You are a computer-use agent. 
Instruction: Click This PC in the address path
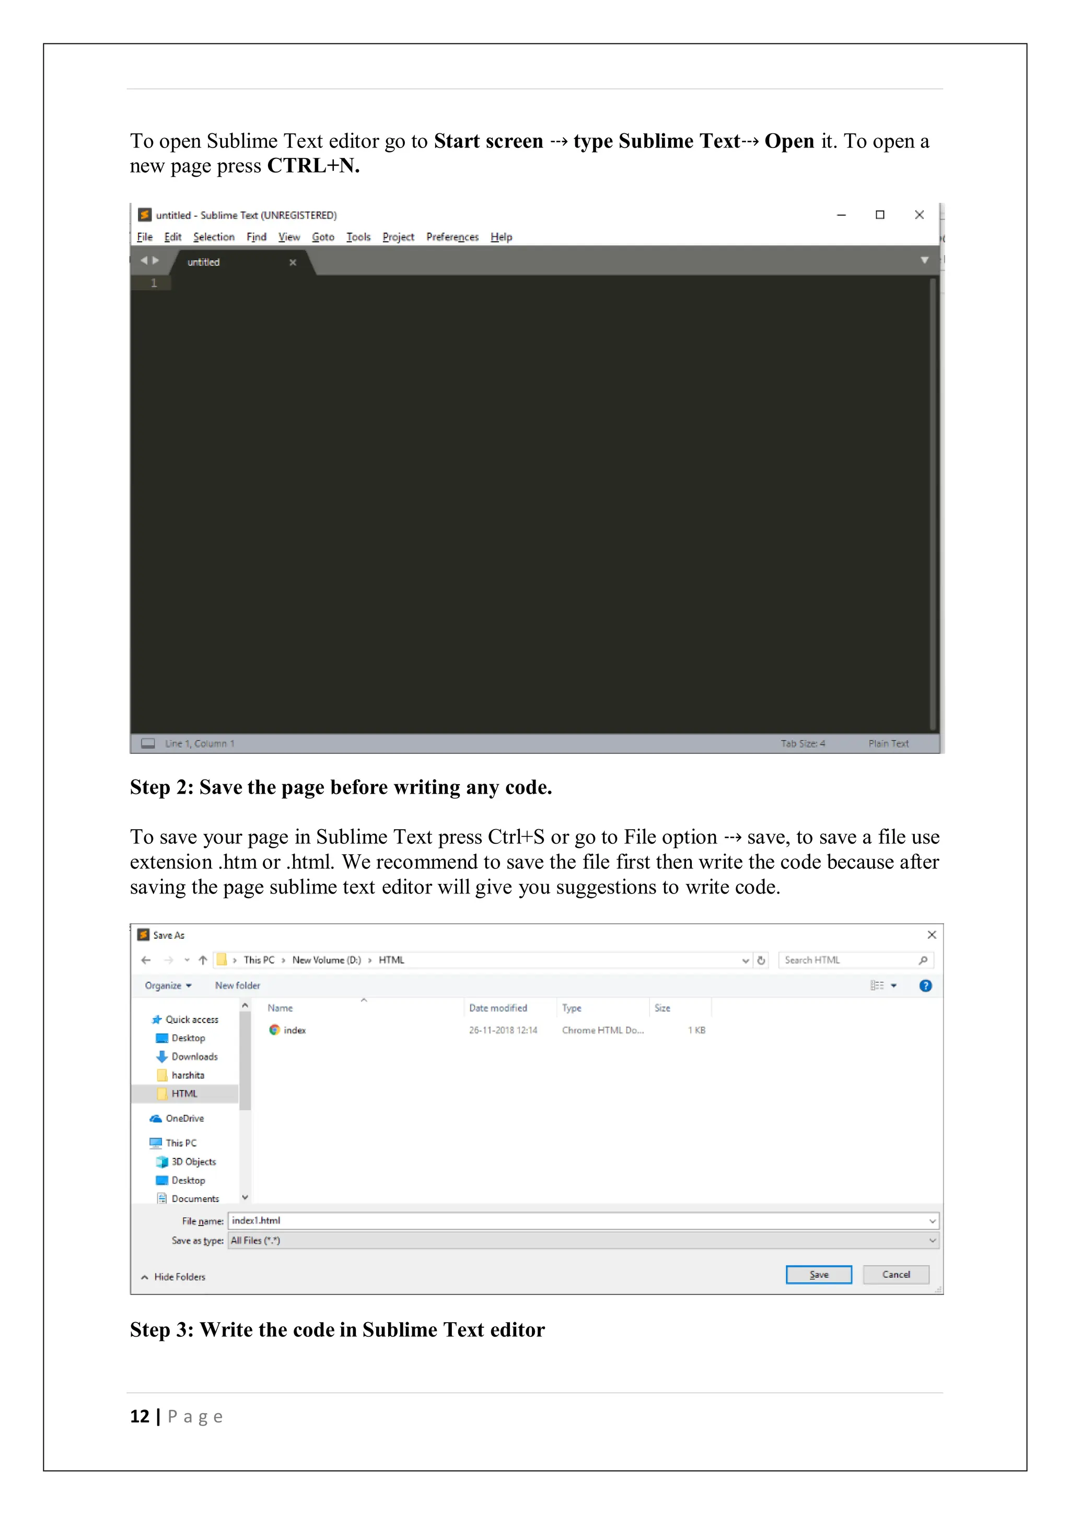259,960
